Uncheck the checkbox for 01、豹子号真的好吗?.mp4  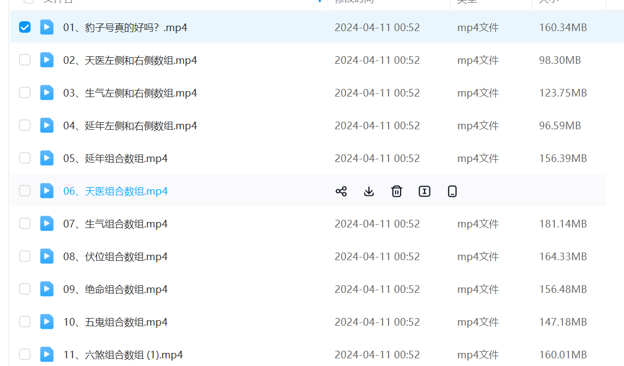(25, 27)
